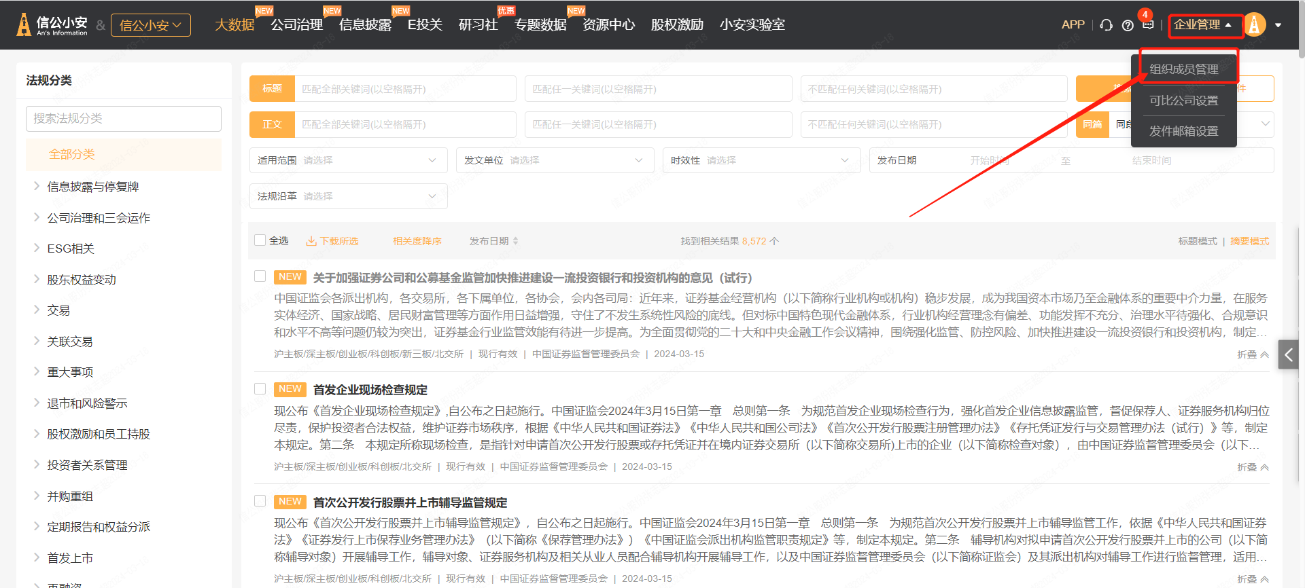Screen dimensions: 1305x588
Task: Click the 折叠 icon for the first result
Action: [x=1264, y=354]
